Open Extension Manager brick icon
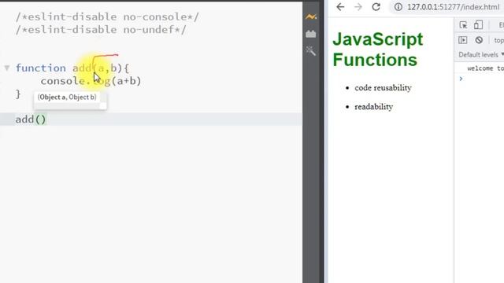 point(311,34)
